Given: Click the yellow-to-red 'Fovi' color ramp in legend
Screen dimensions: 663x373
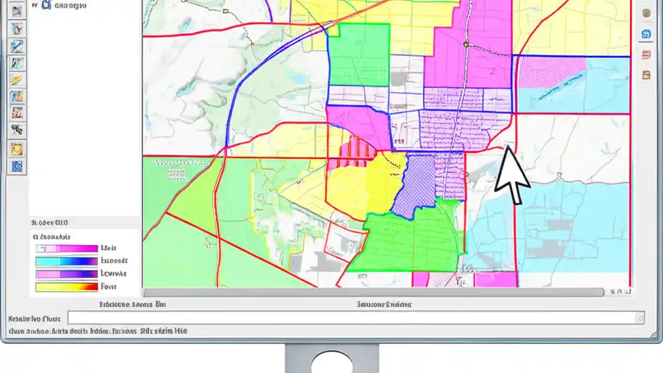Looking at the screenshot, I should pos(66,286).
